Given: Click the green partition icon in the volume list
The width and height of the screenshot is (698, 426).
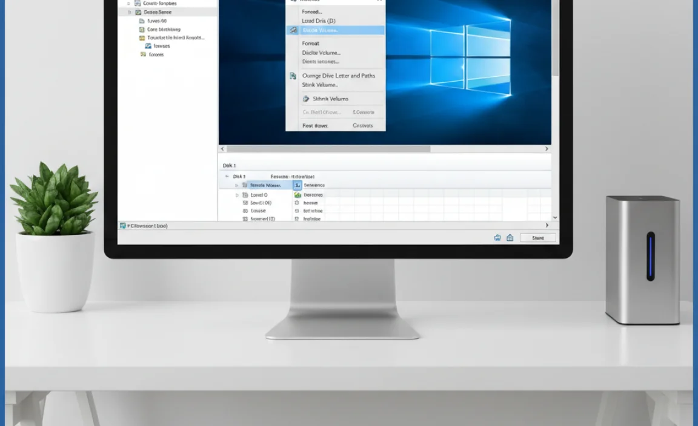Looking at the screenshot, I should 296,195.
